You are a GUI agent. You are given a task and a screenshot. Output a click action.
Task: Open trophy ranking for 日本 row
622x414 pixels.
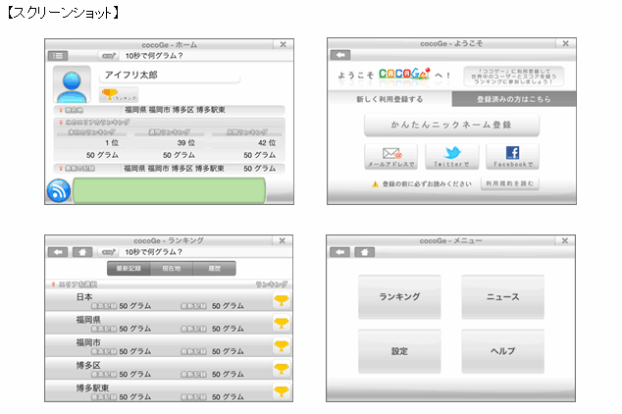point(282,300)
